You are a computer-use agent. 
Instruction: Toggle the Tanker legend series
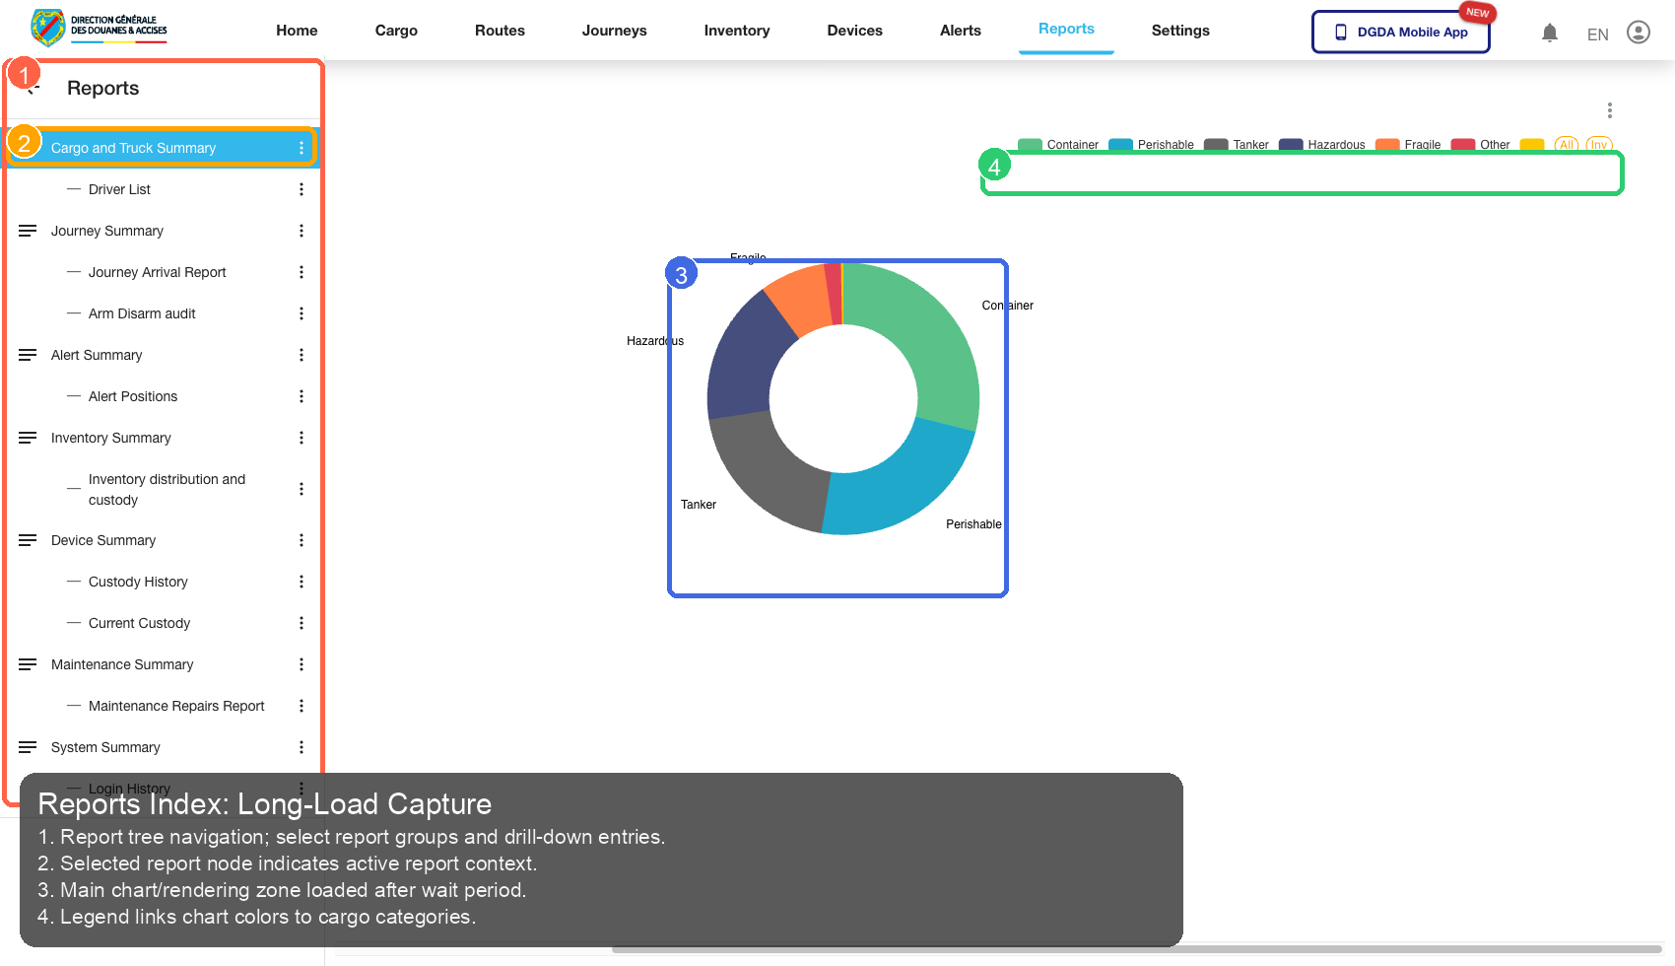(1238, 145)
